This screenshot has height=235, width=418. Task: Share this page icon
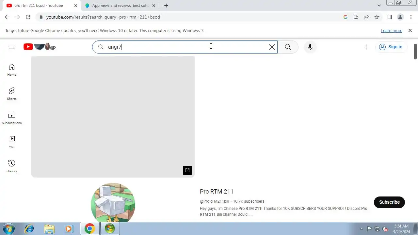pyautogui.click(x=366, y=17)
